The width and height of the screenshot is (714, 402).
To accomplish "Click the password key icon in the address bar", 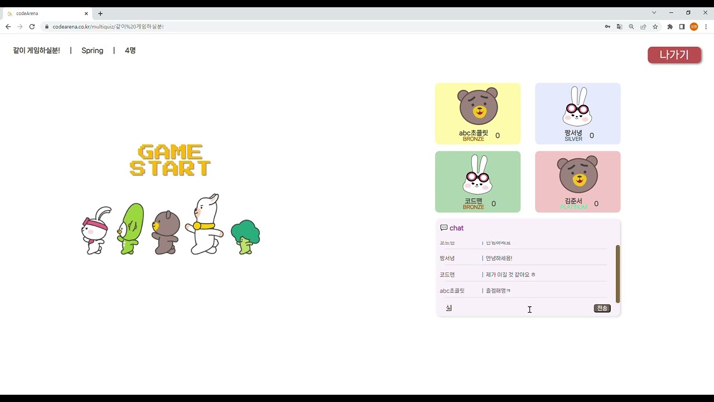I will click(607, 26).
